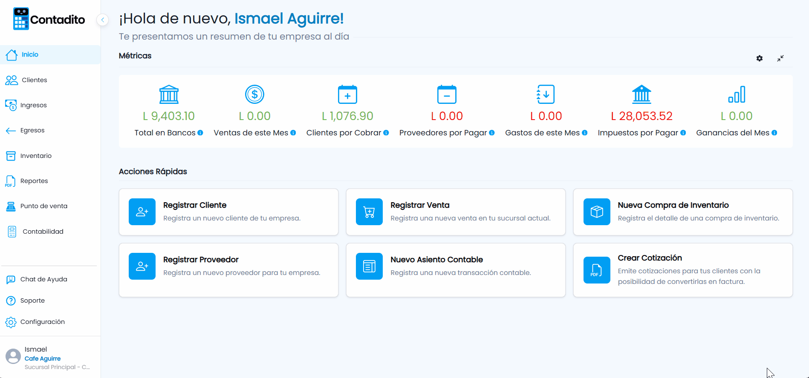Click the Gastos de este Mes download icon

[x=546, y=94]
